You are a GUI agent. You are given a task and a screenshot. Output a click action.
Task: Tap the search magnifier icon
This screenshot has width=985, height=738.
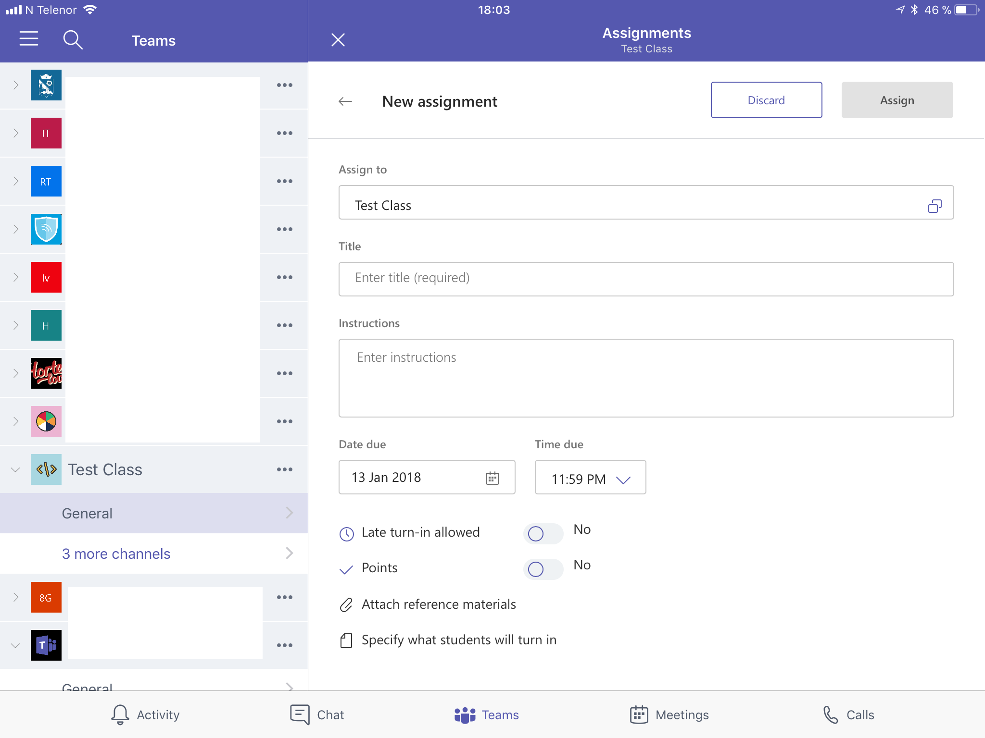point(73,40)
